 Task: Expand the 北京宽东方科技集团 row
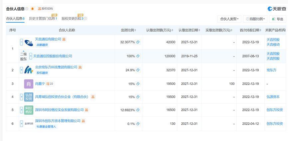tap(22, 70)
